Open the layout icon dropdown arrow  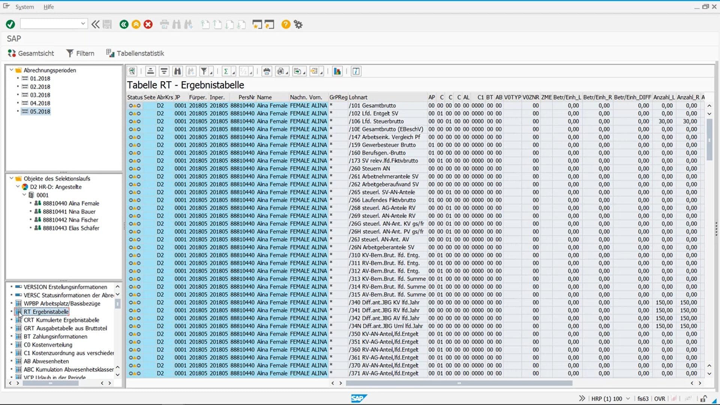tap(322, 73)
